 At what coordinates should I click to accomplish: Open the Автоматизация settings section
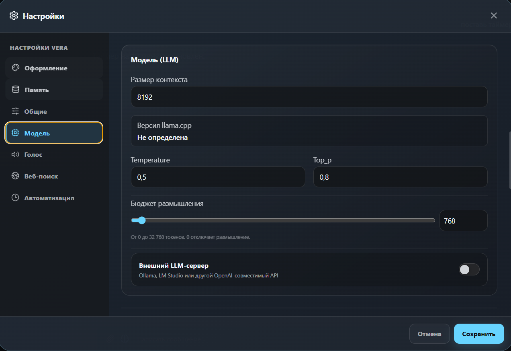click(x=54, y=198)
